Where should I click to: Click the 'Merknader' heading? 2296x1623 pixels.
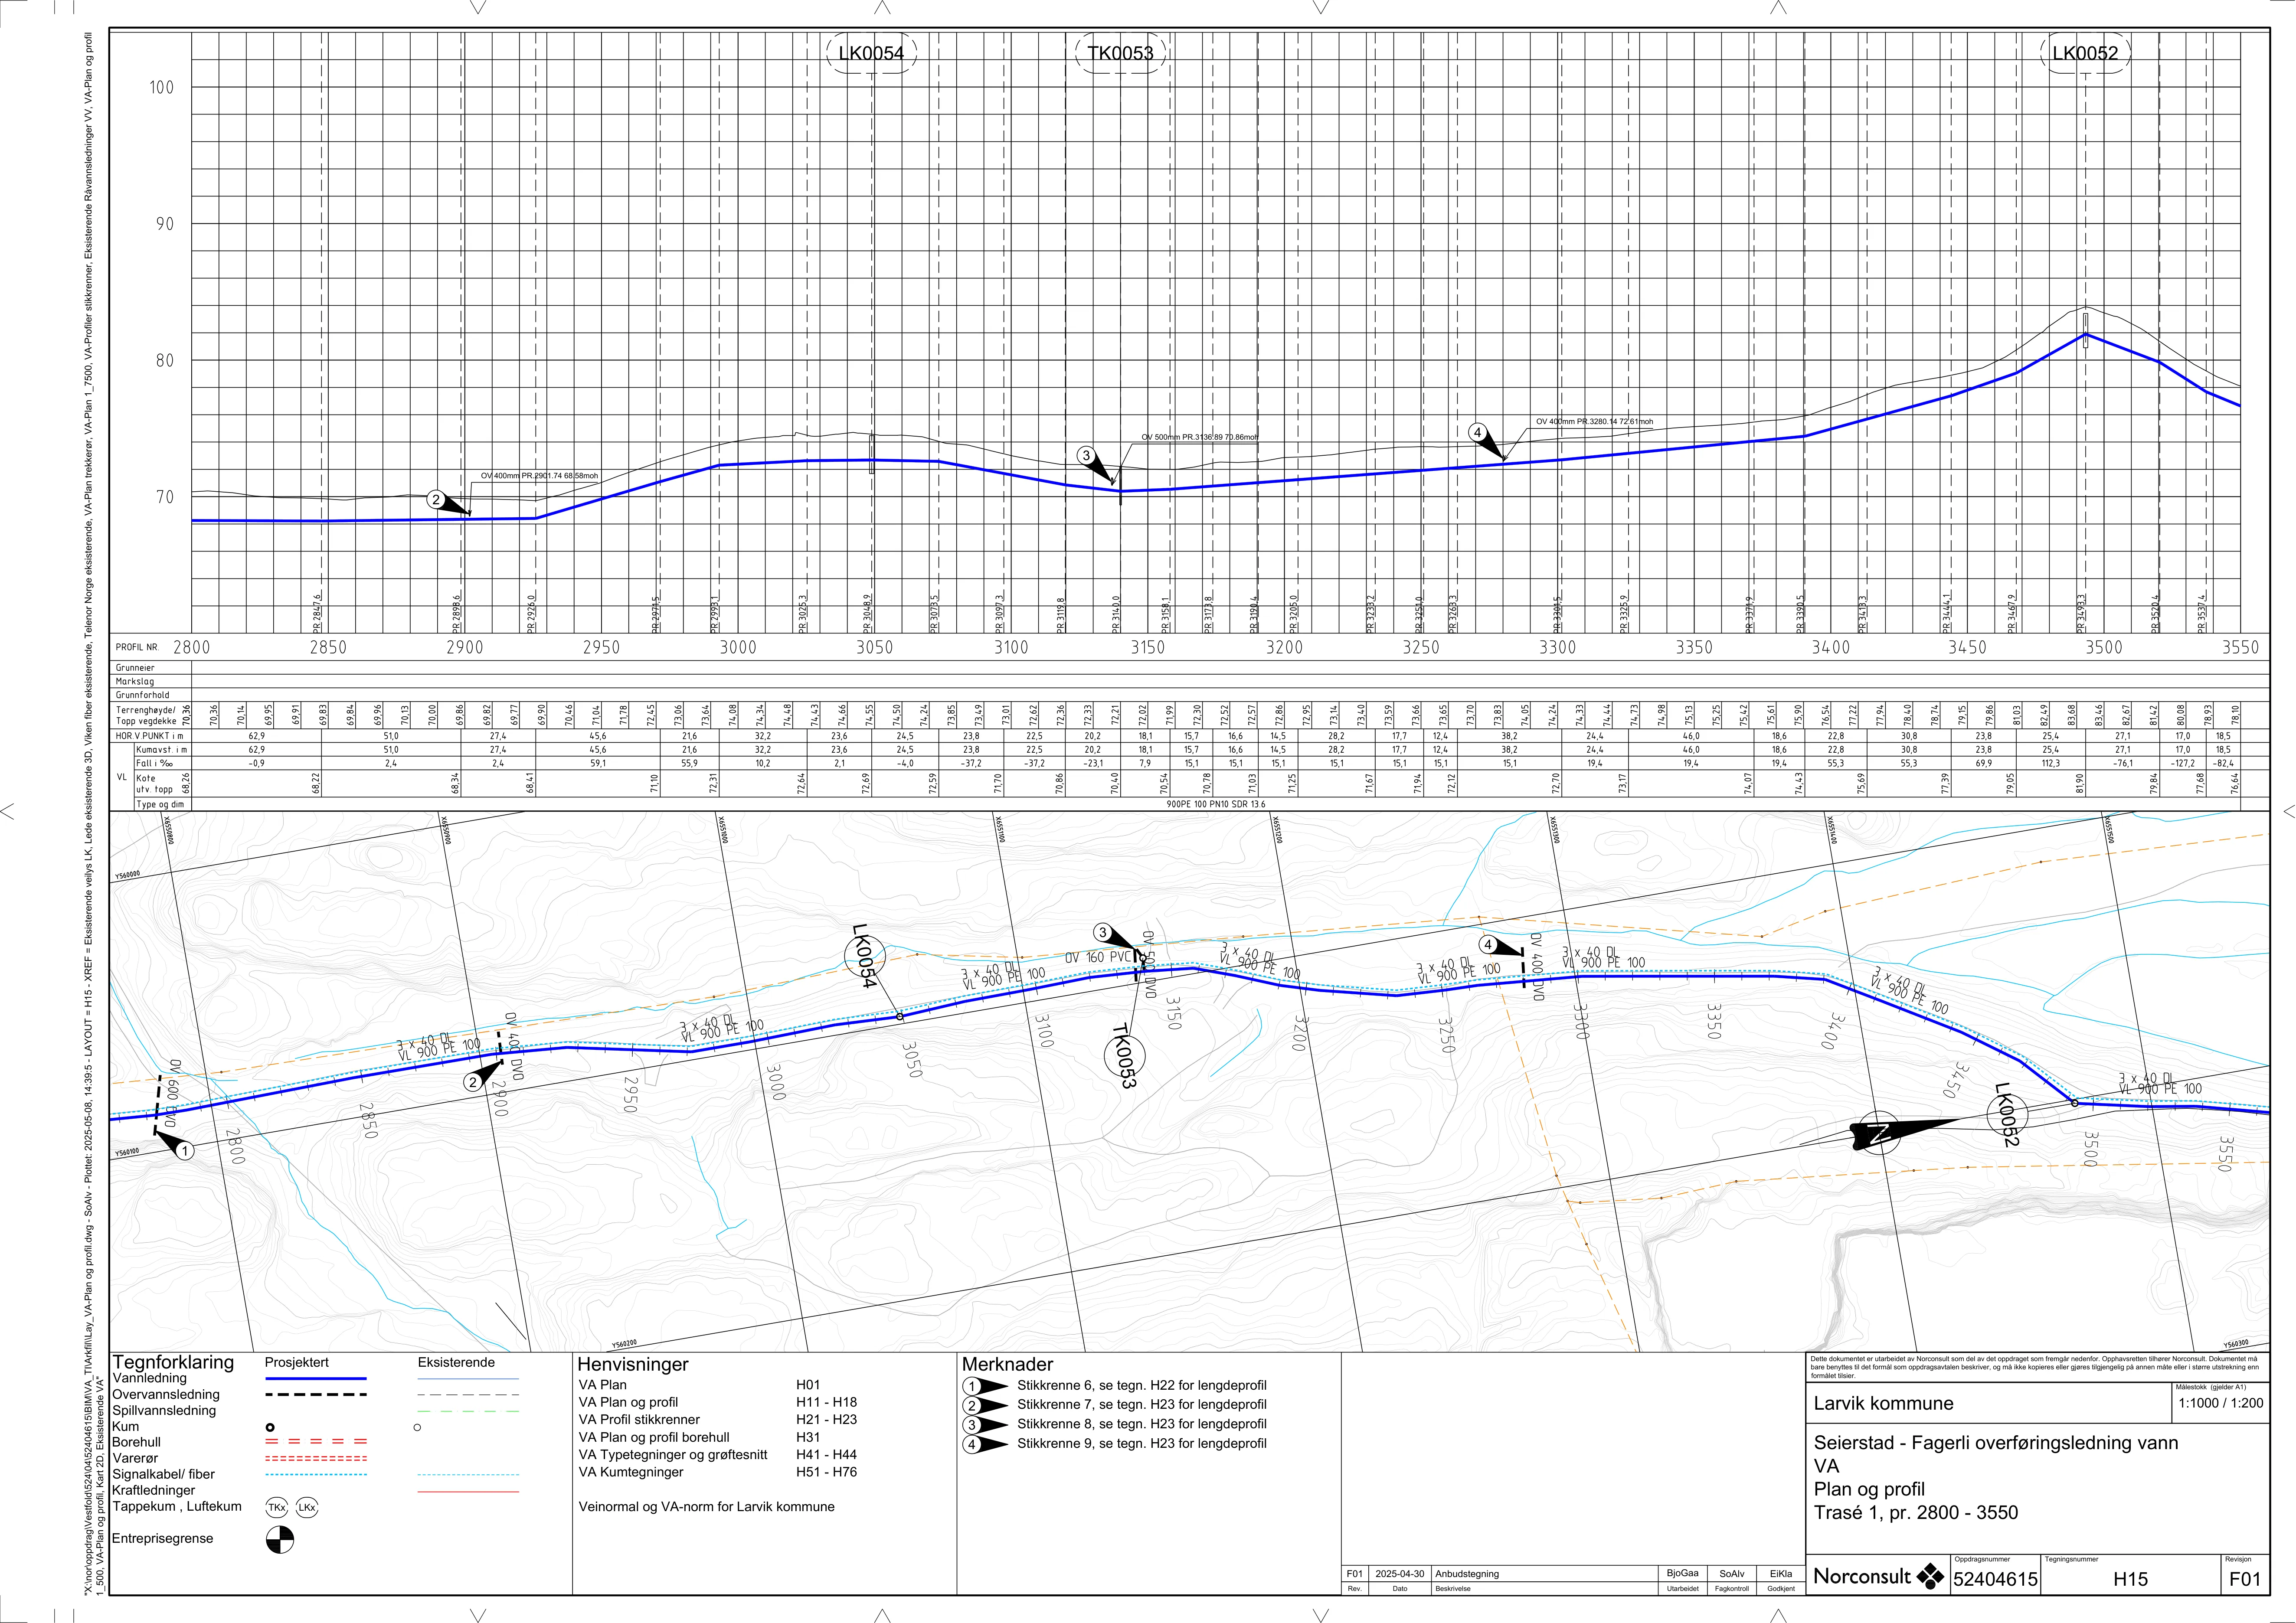[x=1007, y=1364]
